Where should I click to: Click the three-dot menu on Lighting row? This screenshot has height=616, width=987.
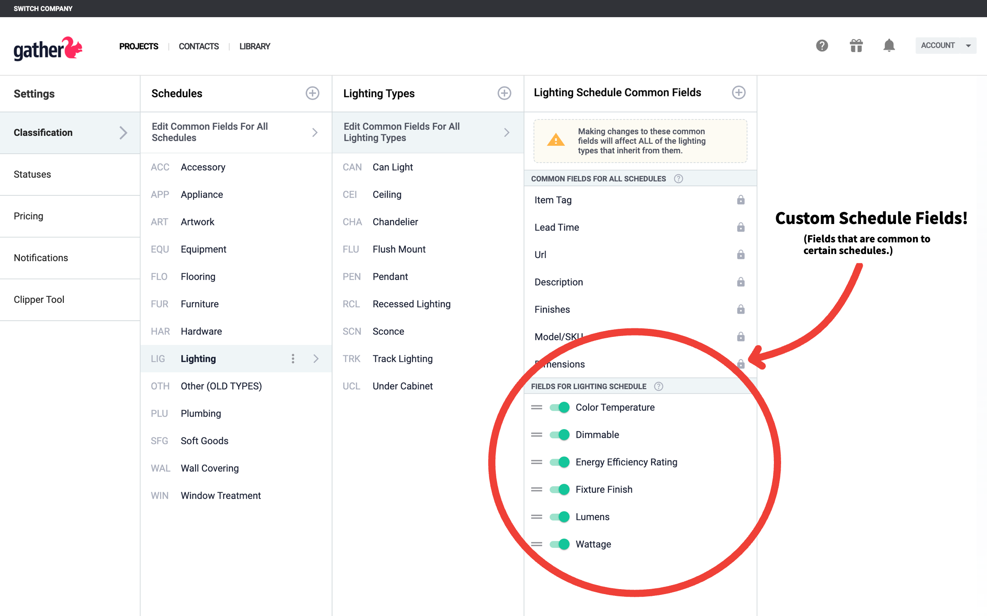pos(293,358)
